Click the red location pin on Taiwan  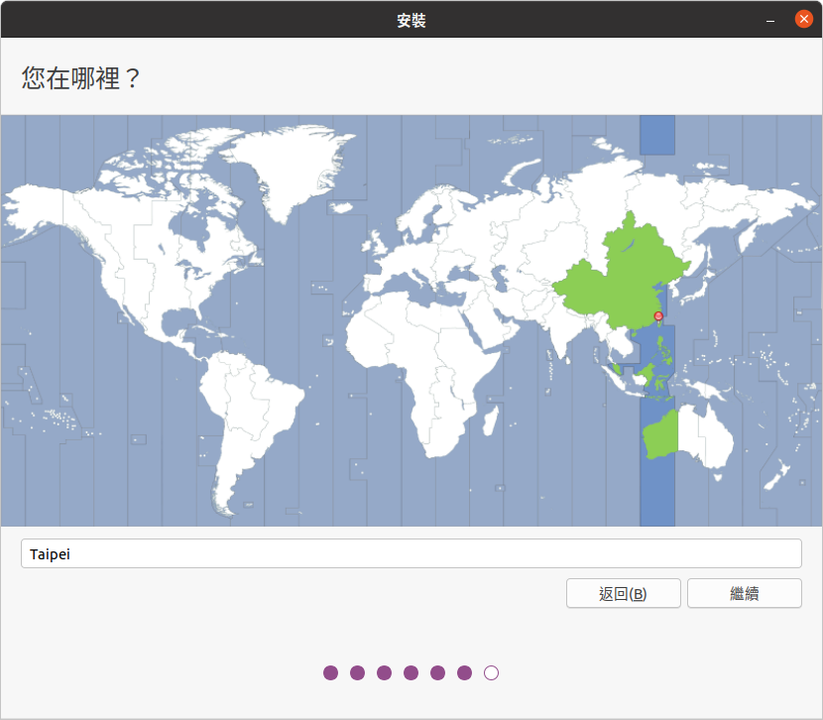pyautogui.click(x=658, y=316)
